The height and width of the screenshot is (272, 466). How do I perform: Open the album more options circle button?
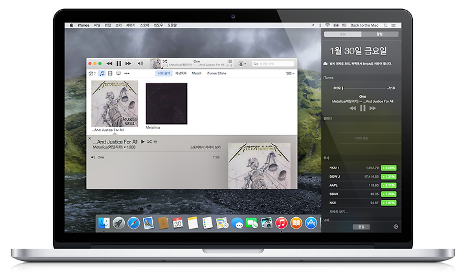tap(155, 141)
